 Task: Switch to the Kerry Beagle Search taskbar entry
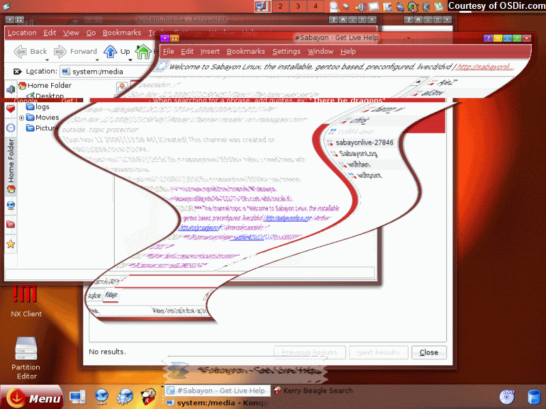pos(313,391)
